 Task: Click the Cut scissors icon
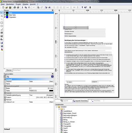coord(22,7)
